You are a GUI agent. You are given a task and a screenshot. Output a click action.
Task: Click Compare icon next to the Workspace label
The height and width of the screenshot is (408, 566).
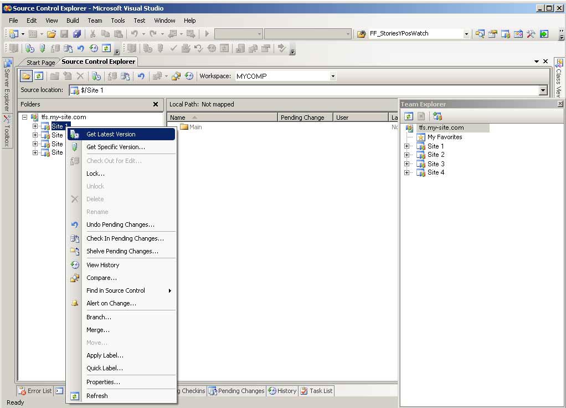[176, 76]
